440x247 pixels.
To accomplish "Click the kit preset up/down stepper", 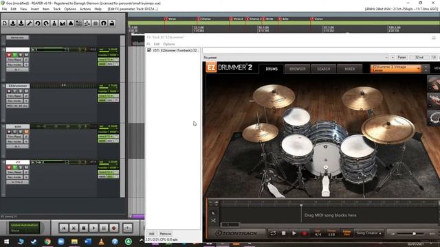I will (426, 69).
